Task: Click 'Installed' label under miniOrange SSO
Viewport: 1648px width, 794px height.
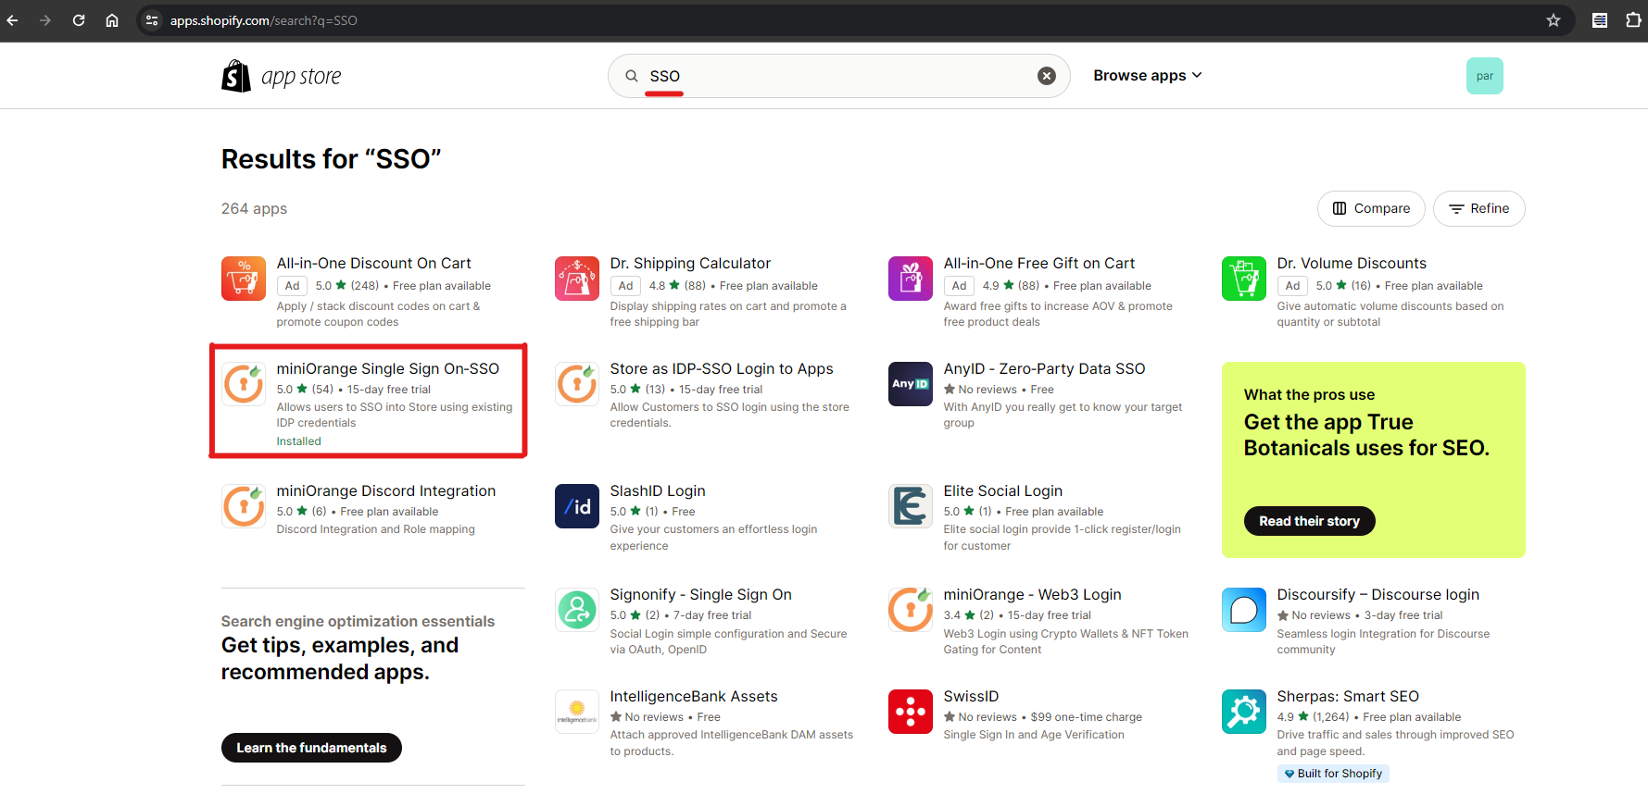Action: pos(298,441)
